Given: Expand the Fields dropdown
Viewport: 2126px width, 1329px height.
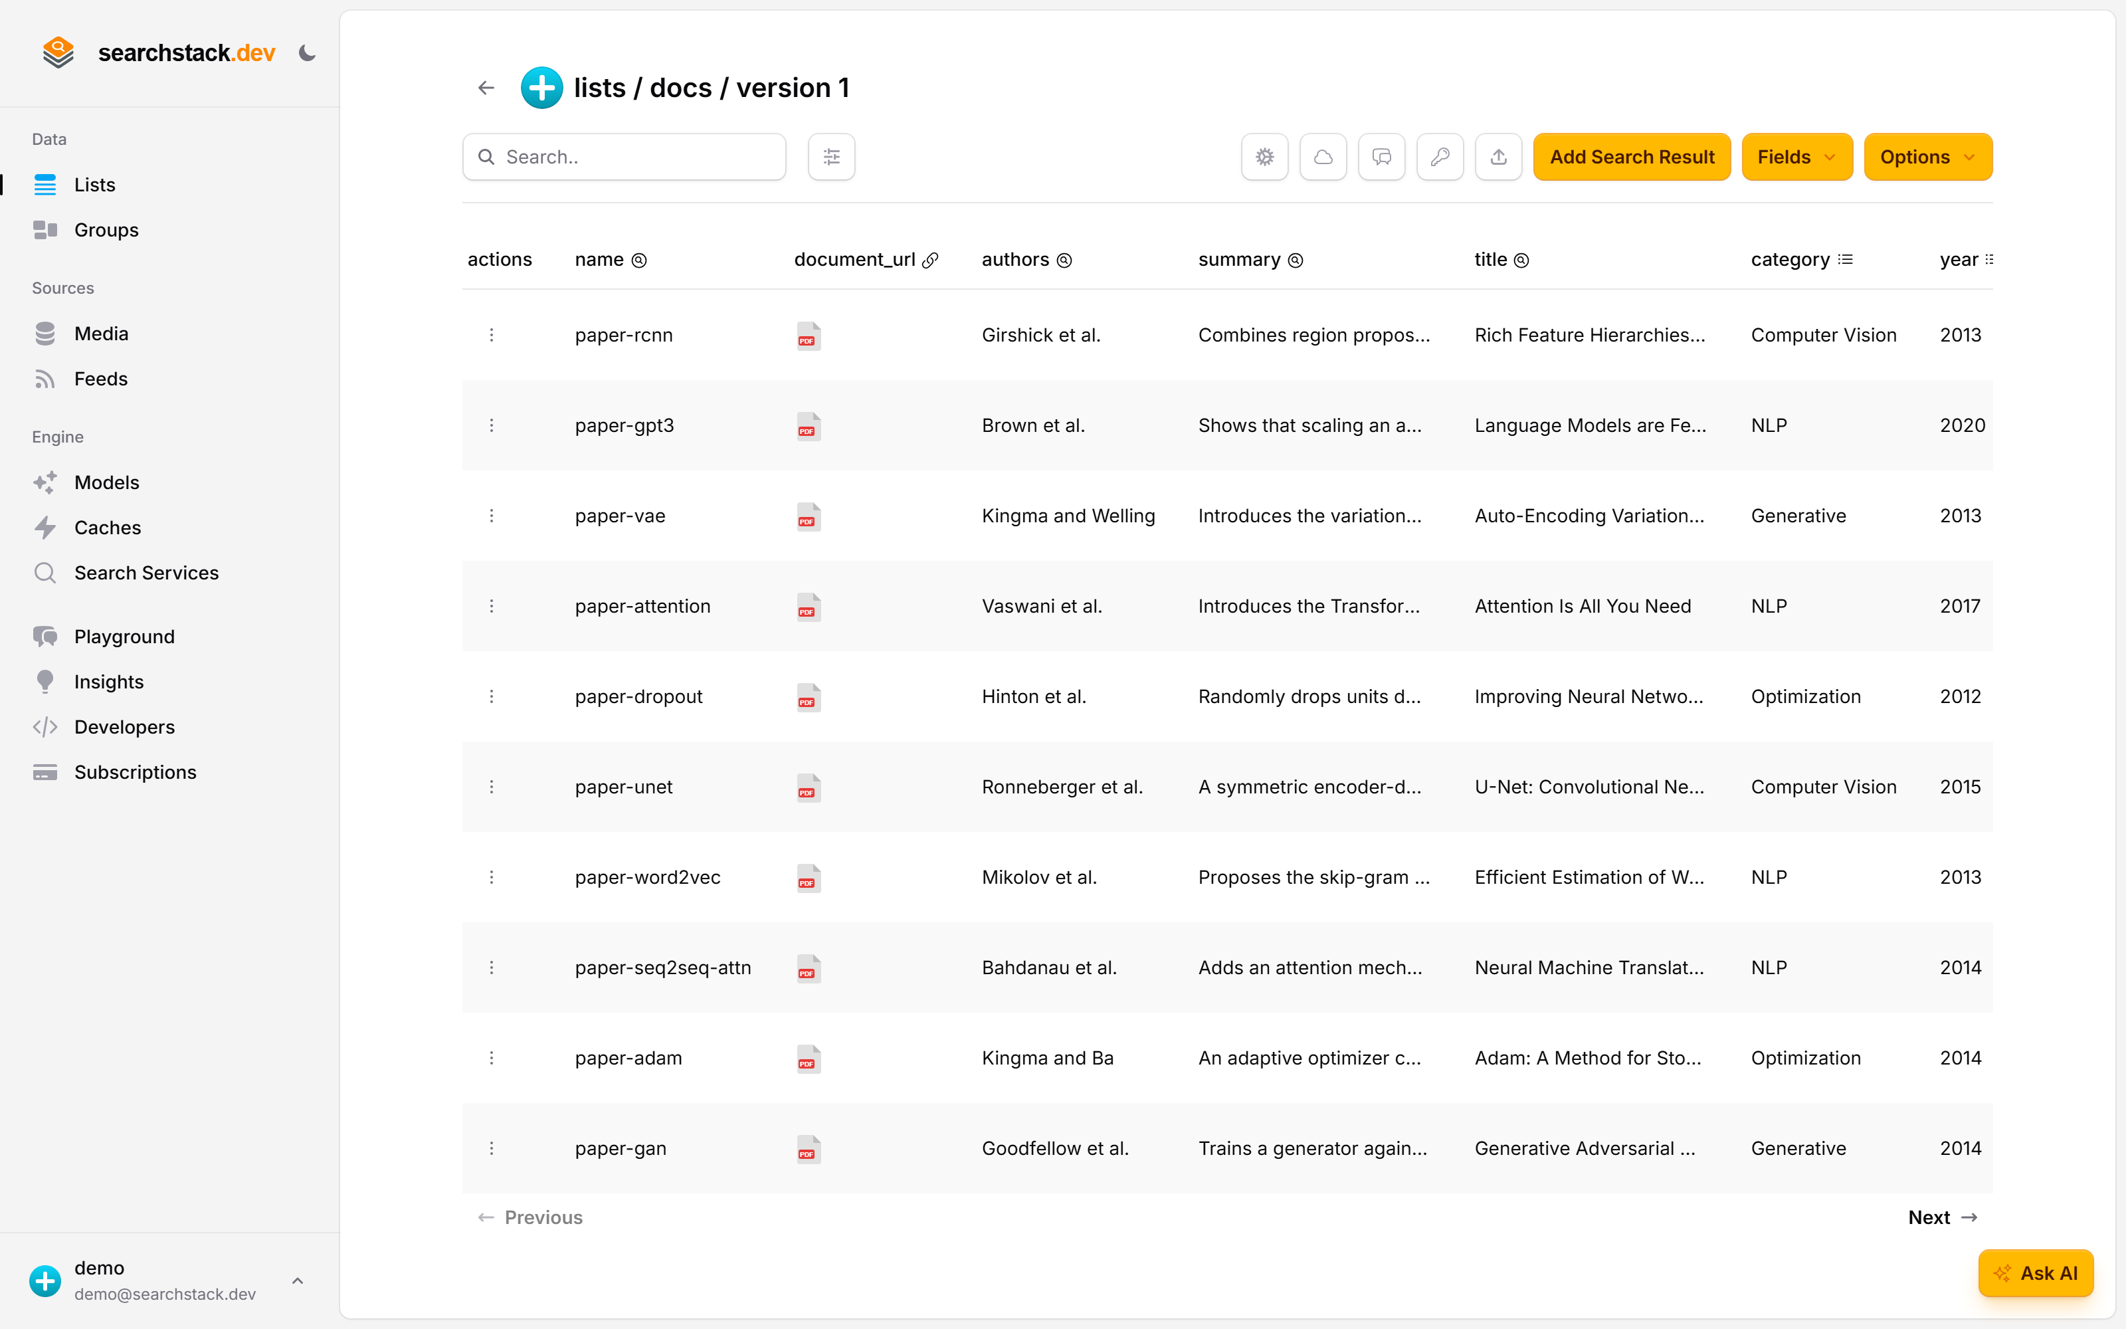Looking at the screenshot, I should click(x=1796, y=157).
